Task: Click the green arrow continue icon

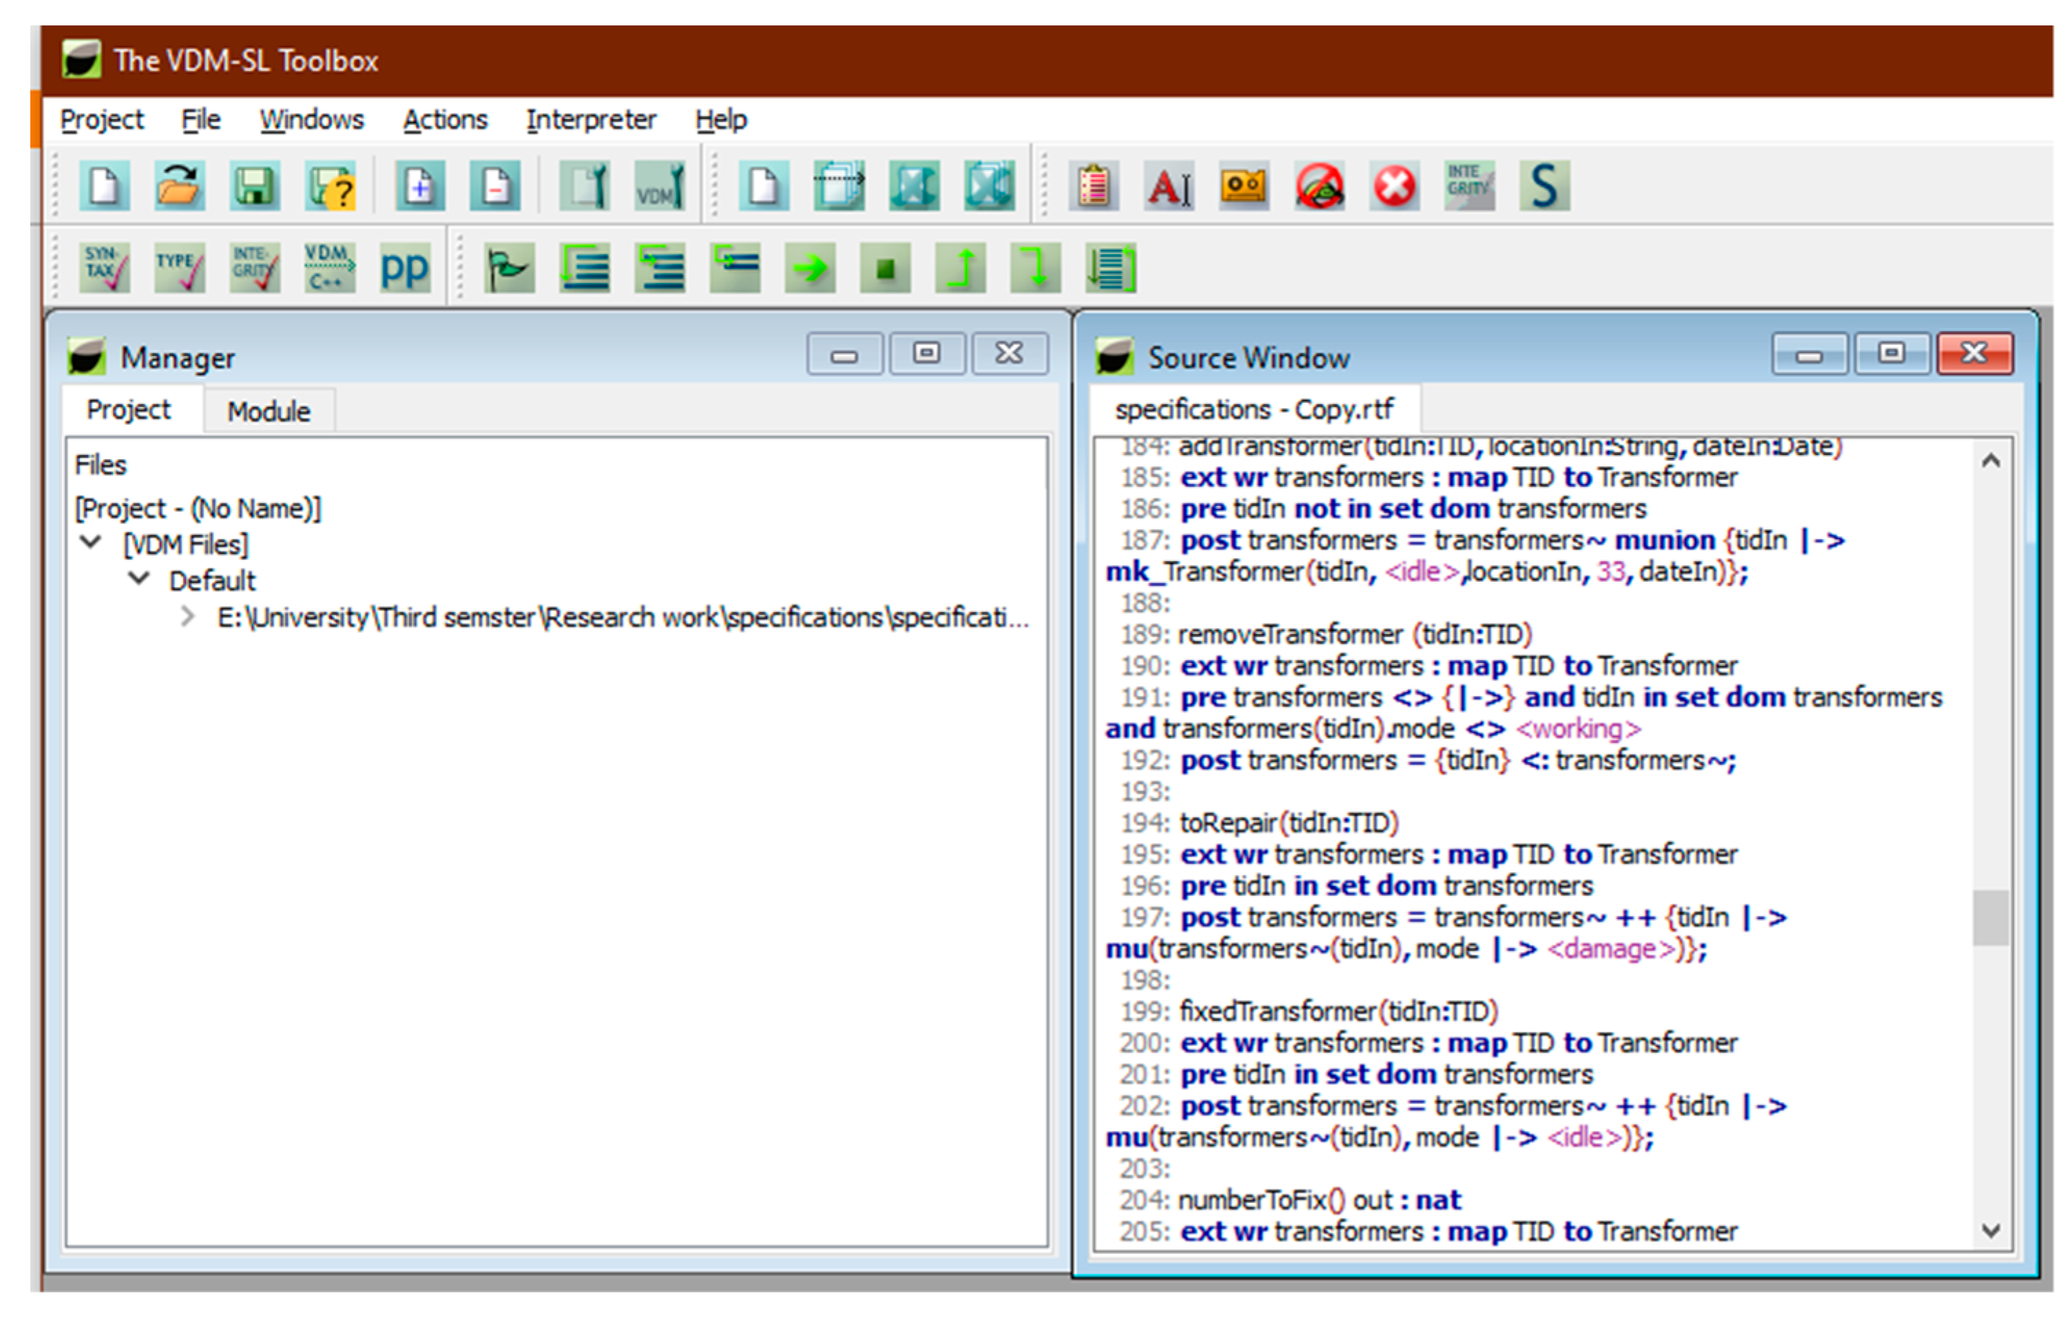Action: (810, 268)
